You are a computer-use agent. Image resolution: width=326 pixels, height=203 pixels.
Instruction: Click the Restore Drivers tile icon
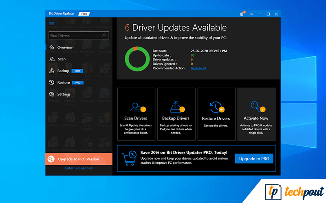pos(216,107)
